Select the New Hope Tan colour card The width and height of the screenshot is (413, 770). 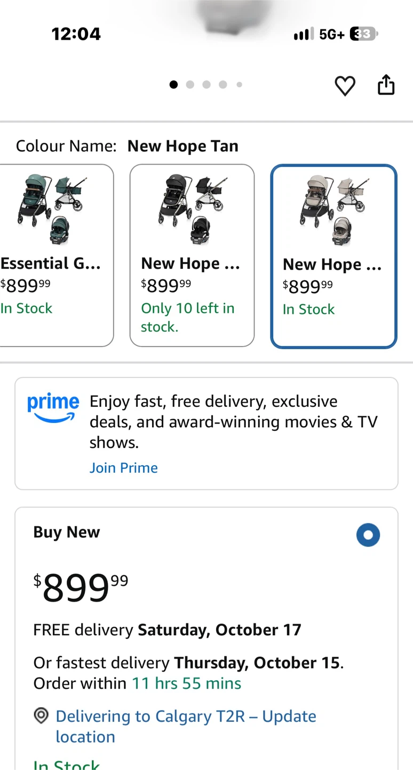coord(333,256)
